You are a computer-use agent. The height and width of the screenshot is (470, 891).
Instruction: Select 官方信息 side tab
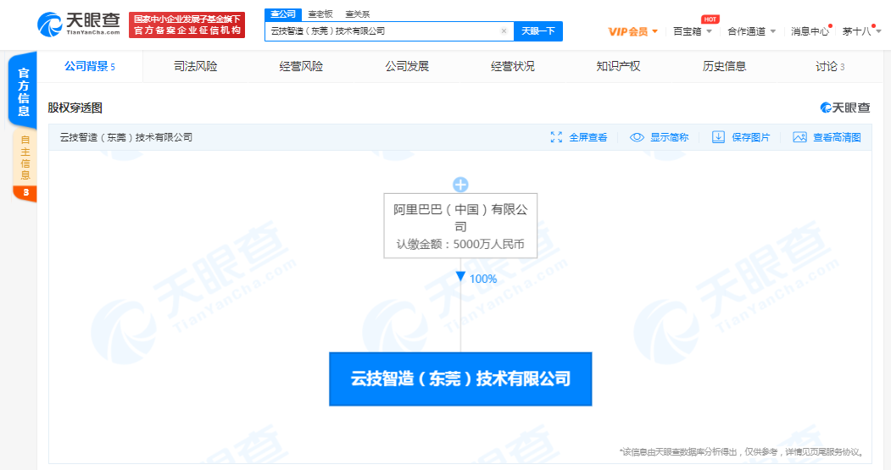tap(23, 91)
